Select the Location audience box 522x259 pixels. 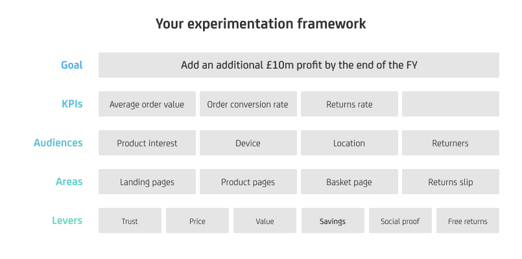click(x=349, y=143)
